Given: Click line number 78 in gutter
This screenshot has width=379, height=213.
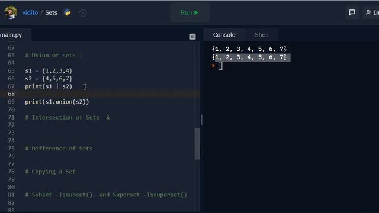Looking at the screenshot, I should point(11,172).
